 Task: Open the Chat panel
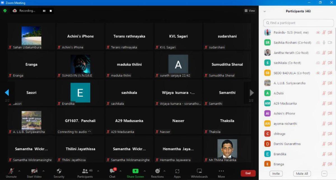(112, 173)
